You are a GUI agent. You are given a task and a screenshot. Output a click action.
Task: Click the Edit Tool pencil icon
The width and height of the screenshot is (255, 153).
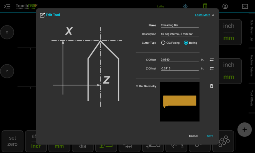coord(42,15)
